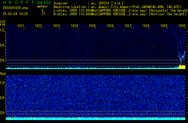Click the meteor value 27
Image resolution: width=188 pixels, height=123 pixels.
tap(43, 14)
